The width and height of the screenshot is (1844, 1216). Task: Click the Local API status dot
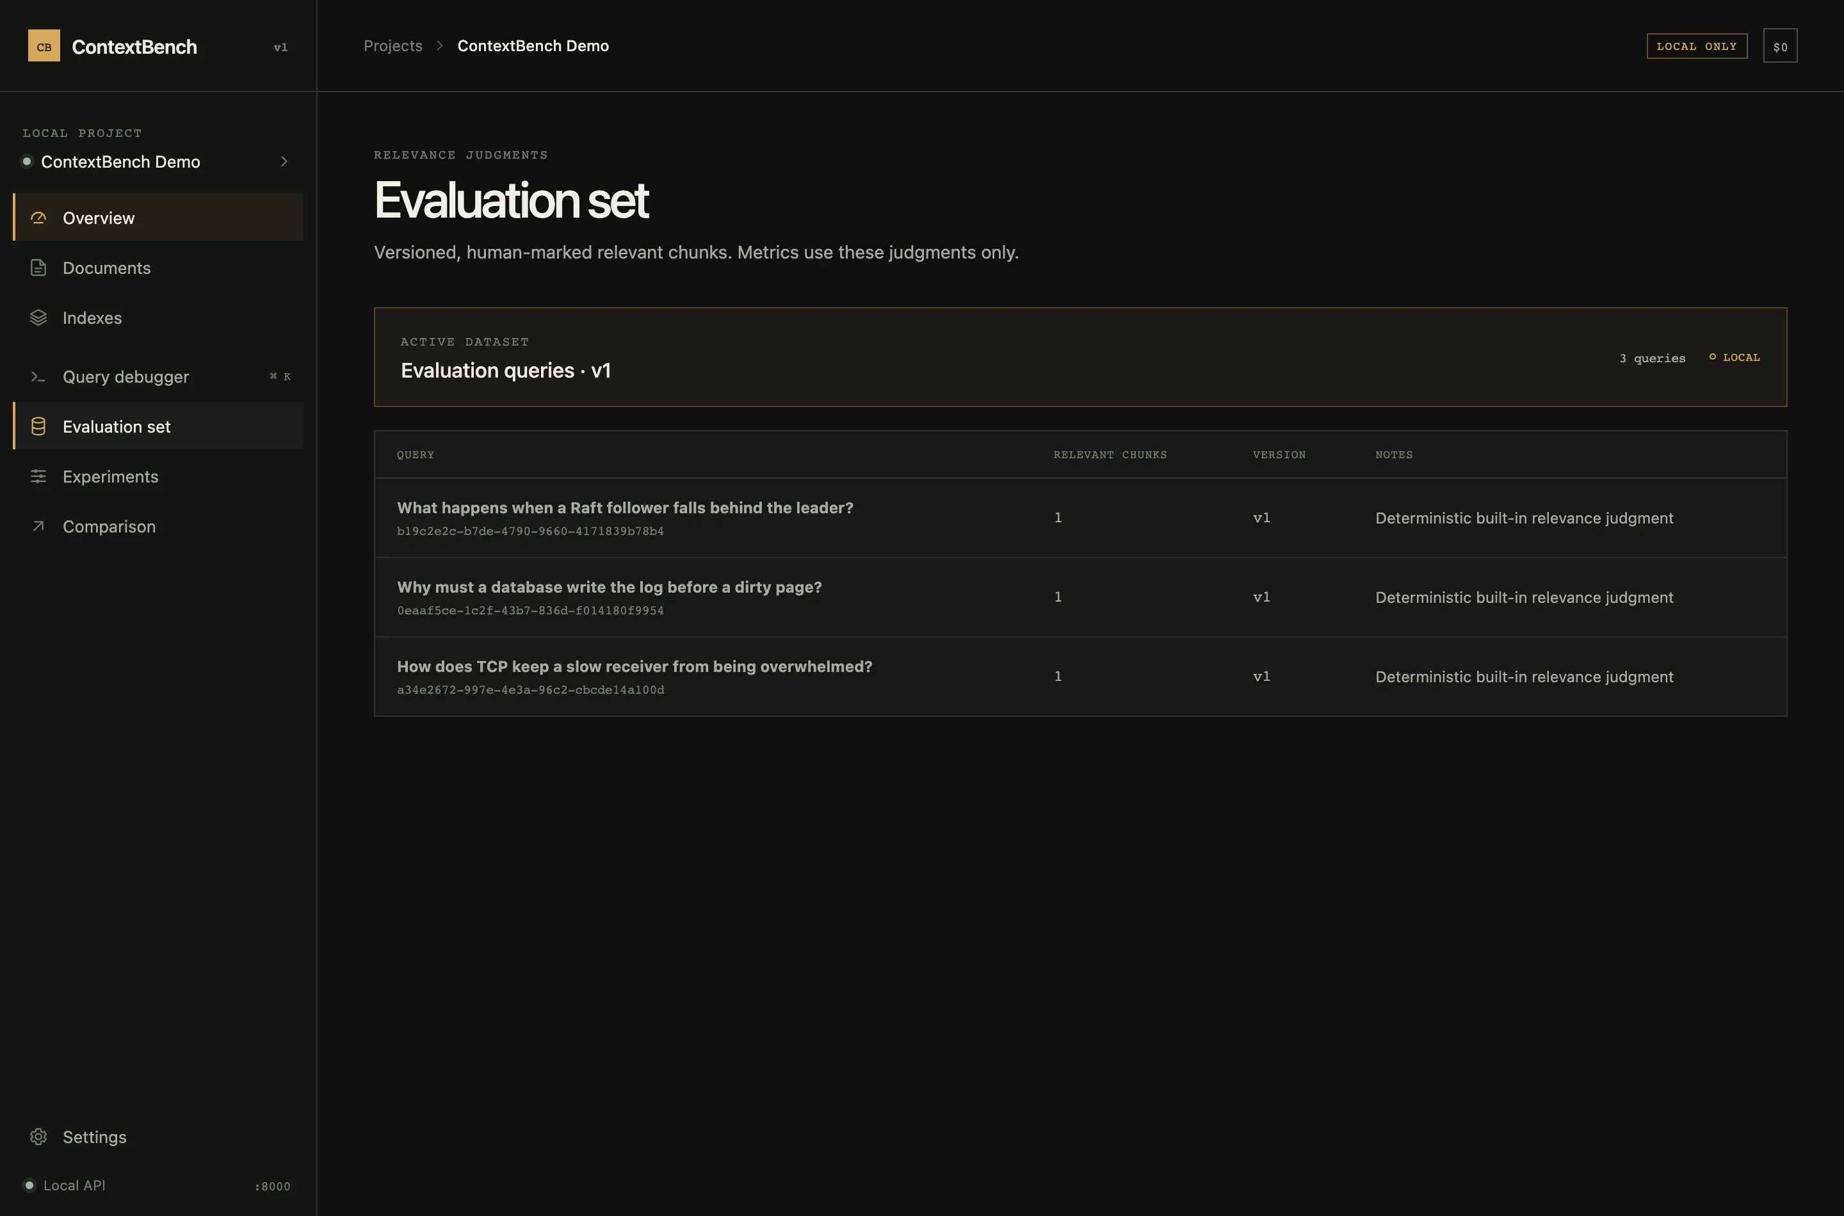tap(29, 1185)
